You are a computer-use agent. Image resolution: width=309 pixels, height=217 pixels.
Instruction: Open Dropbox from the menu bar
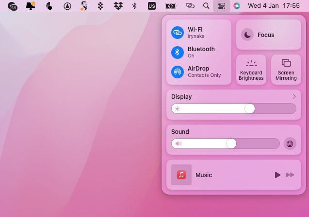point(118,6)
